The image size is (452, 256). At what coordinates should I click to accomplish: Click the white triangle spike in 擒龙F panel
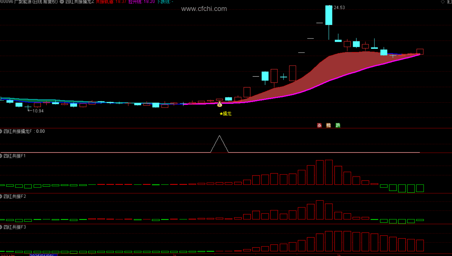pos(219,144)
